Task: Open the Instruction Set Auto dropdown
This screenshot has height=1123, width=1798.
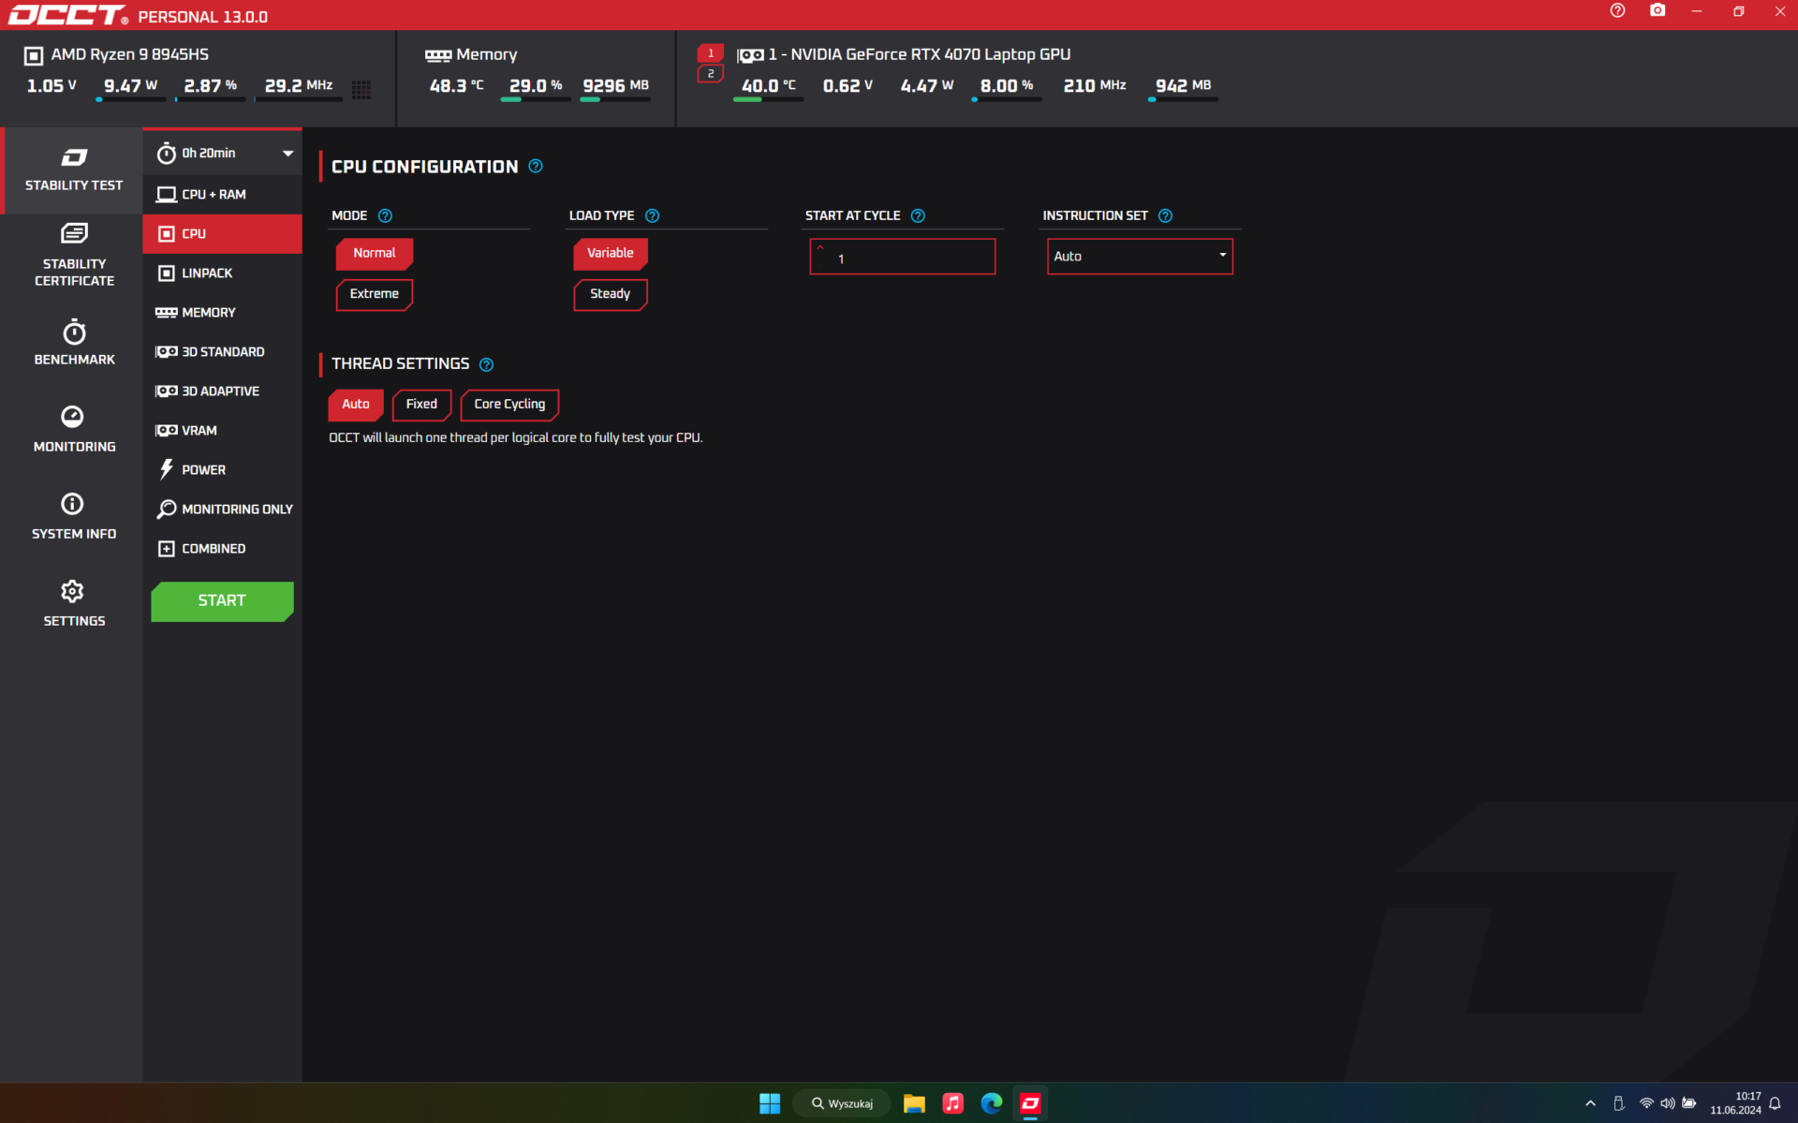Action: (x=1140, y=257)
